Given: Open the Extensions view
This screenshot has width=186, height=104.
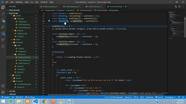Looking at the screenshot, I should point(3,34).
